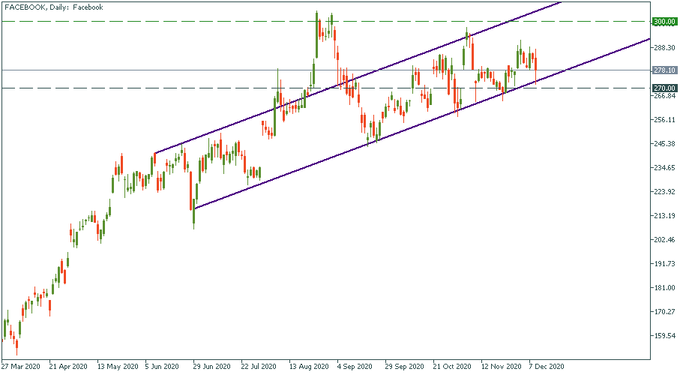Click the 159.54 price axis value
This screenshot has width=686, height=375.
[665, 336]
